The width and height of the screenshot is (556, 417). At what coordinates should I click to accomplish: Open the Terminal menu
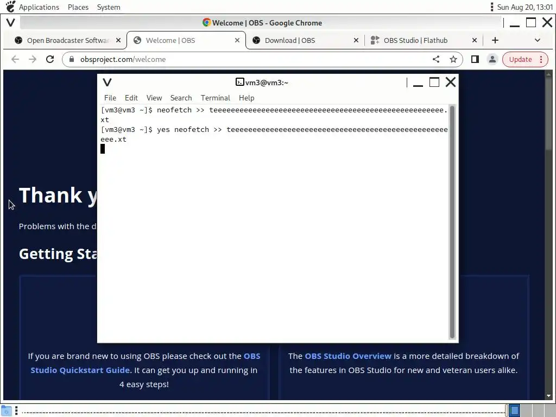click(x=215, y=98)
